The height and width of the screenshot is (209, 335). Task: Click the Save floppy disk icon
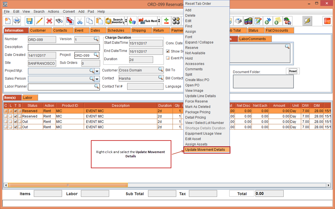29,21
